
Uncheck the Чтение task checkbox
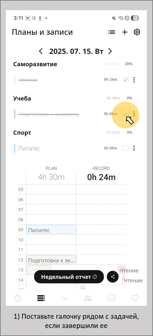(125, 80)
